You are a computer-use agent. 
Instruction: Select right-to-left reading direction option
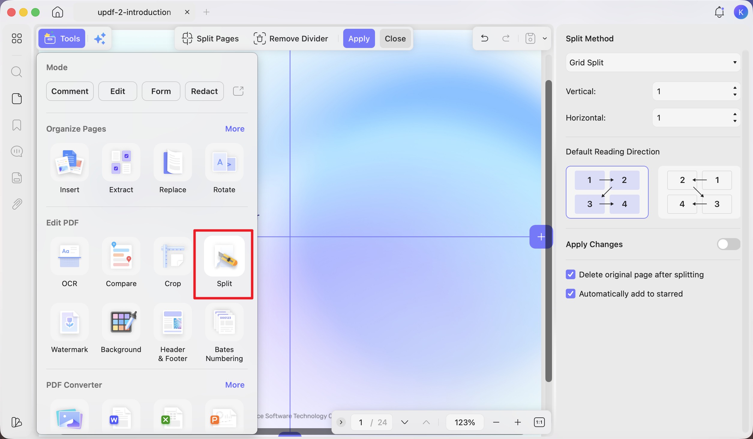coord(699,192)
